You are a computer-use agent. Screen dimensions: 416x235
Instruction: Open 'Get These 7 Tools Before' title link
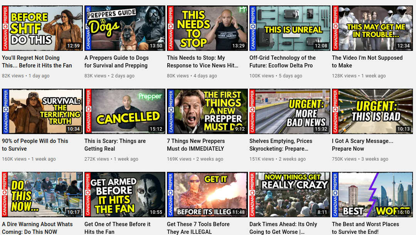[x=198, y=228]
